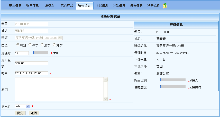Open the 请假信息 tab

point(136,6)
